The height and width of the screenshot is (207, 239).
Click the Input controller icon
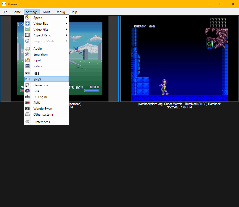click(x=27, y=60)
